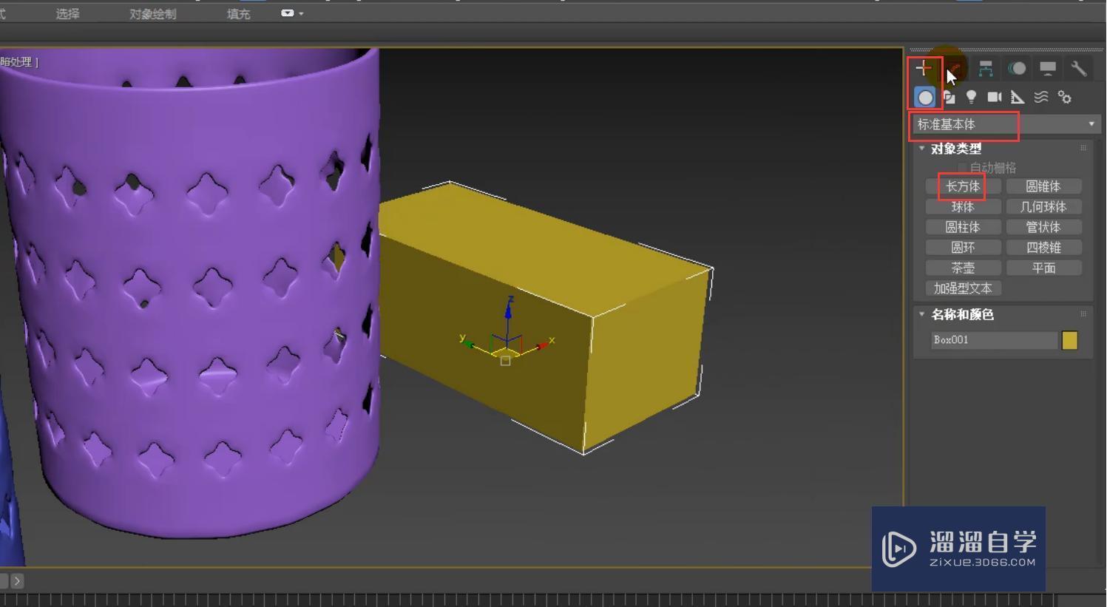The width and height of the screenshot is (1107, 607).
Task: Click the 四棱锥 pyramid button
Action: (x=1043, y=248)
